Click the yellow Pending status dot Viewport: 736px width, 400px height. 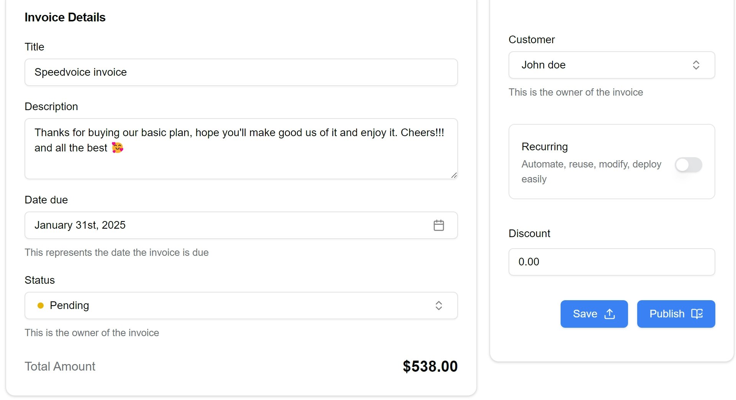41,306
